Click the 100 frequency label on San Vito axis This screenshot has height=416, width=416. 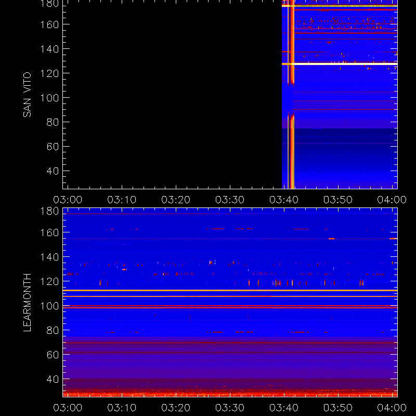coord(49,98)
